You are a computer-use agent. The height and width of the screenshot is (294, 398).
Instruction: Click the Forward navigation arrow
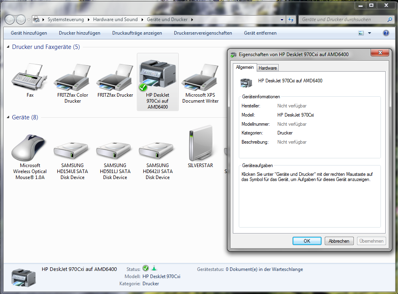pyautogui.click(x=21, y=19)
